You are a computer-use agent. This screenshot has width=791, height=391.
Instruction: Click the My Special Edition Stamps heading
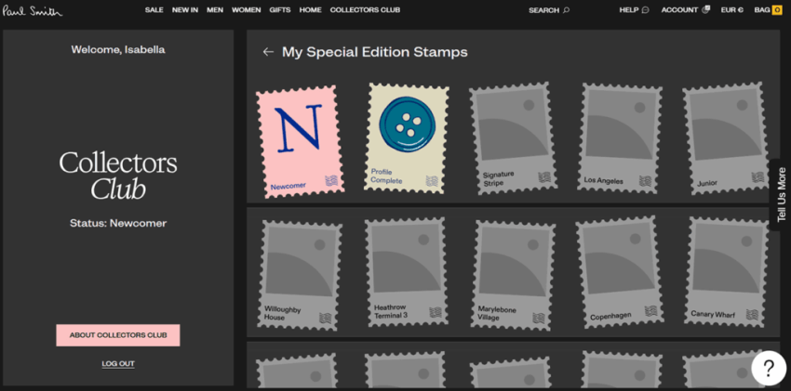click(375, 52)
